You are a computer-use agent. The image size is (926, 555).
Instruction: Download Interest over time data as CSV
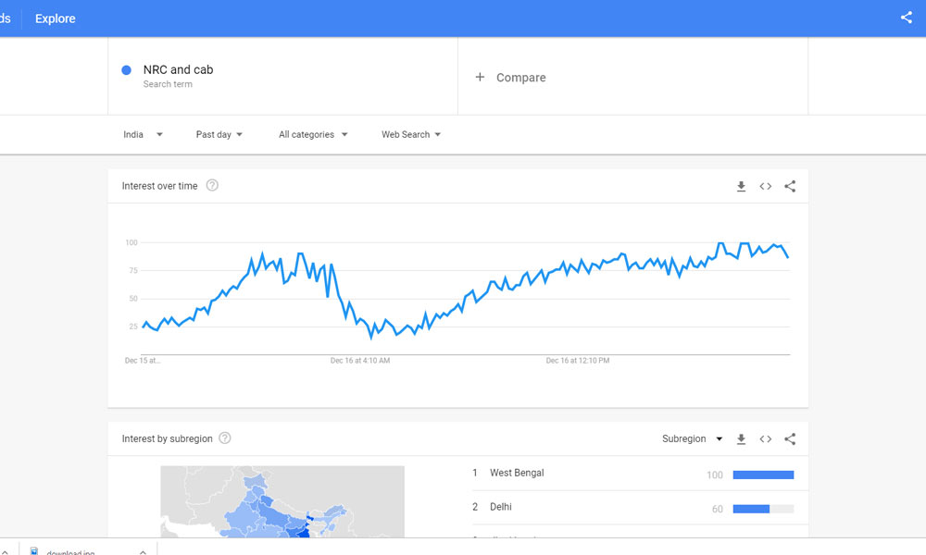coord(741,186)
